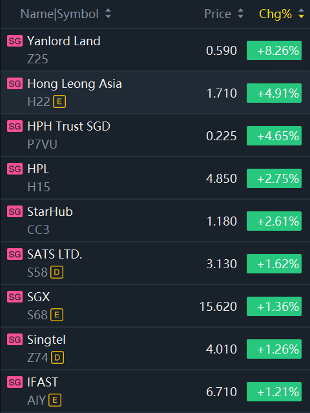Click the E badge next to H22
The height and width of the screenshot is (413, 310).
pyautogui.click(x=59, y=101)
